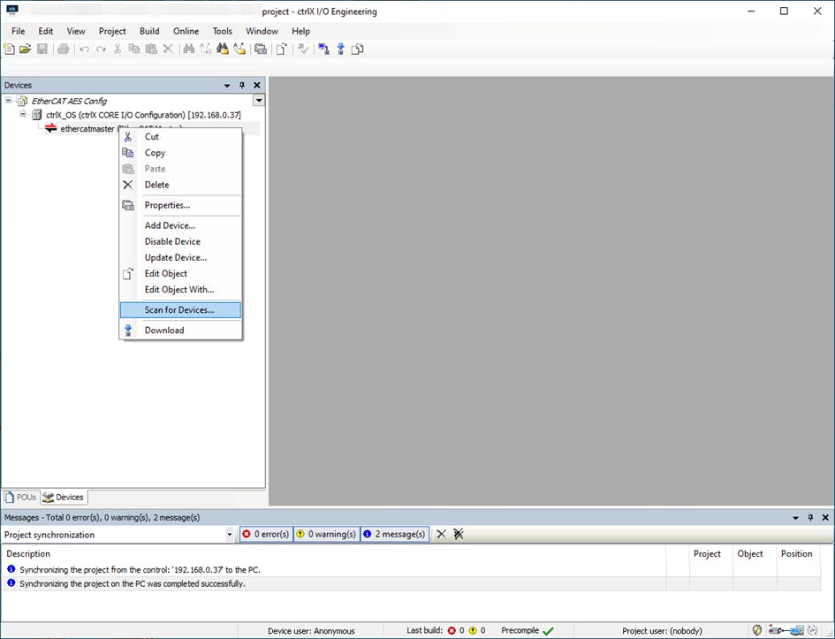This screenshot has height=639, width=835.
Task: Open the Build menu
Action: coord(149,31)
